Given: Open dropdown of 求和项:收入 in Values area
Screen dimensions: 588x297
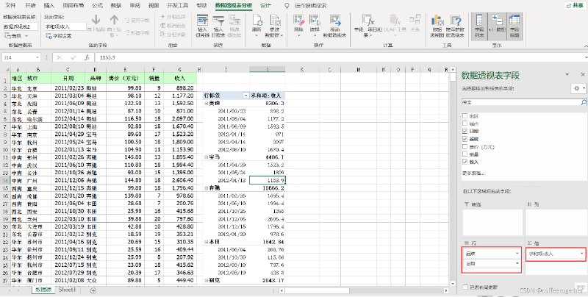Looking at the screenshot, I should tap(581, 254).
